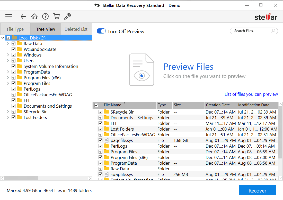Click the Stellar title bar arrow icon
The height and width of the screenshot is (200, 283).
pyautogui.click(x=97, y=5)
